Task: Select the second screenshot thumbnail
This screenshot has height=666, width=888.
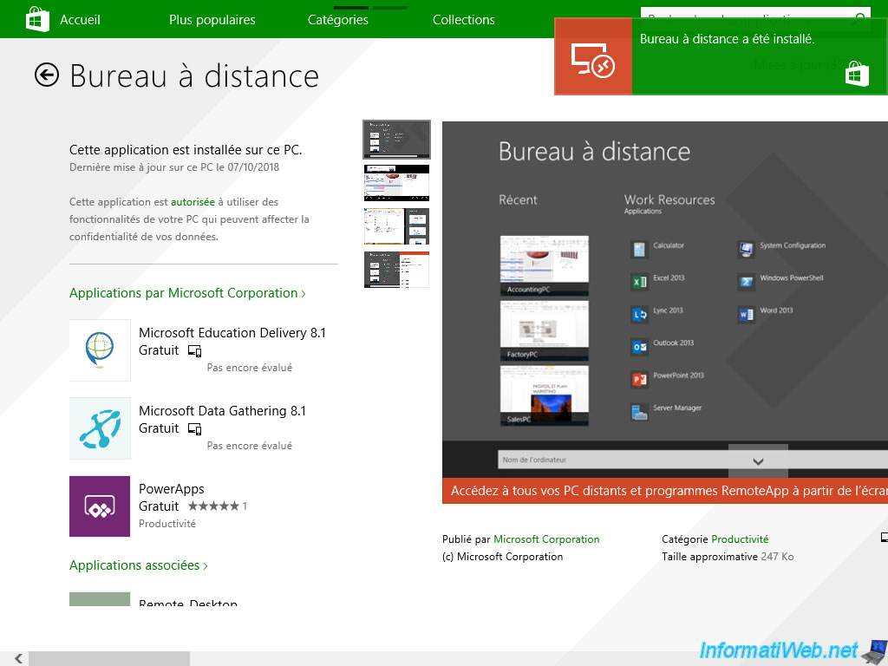Action: 396,183
